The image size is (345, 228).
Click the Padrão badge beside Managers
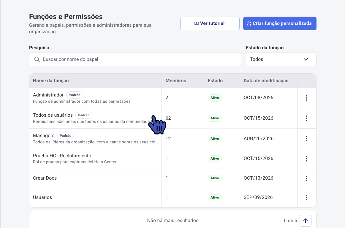click(x=65, y=136)
